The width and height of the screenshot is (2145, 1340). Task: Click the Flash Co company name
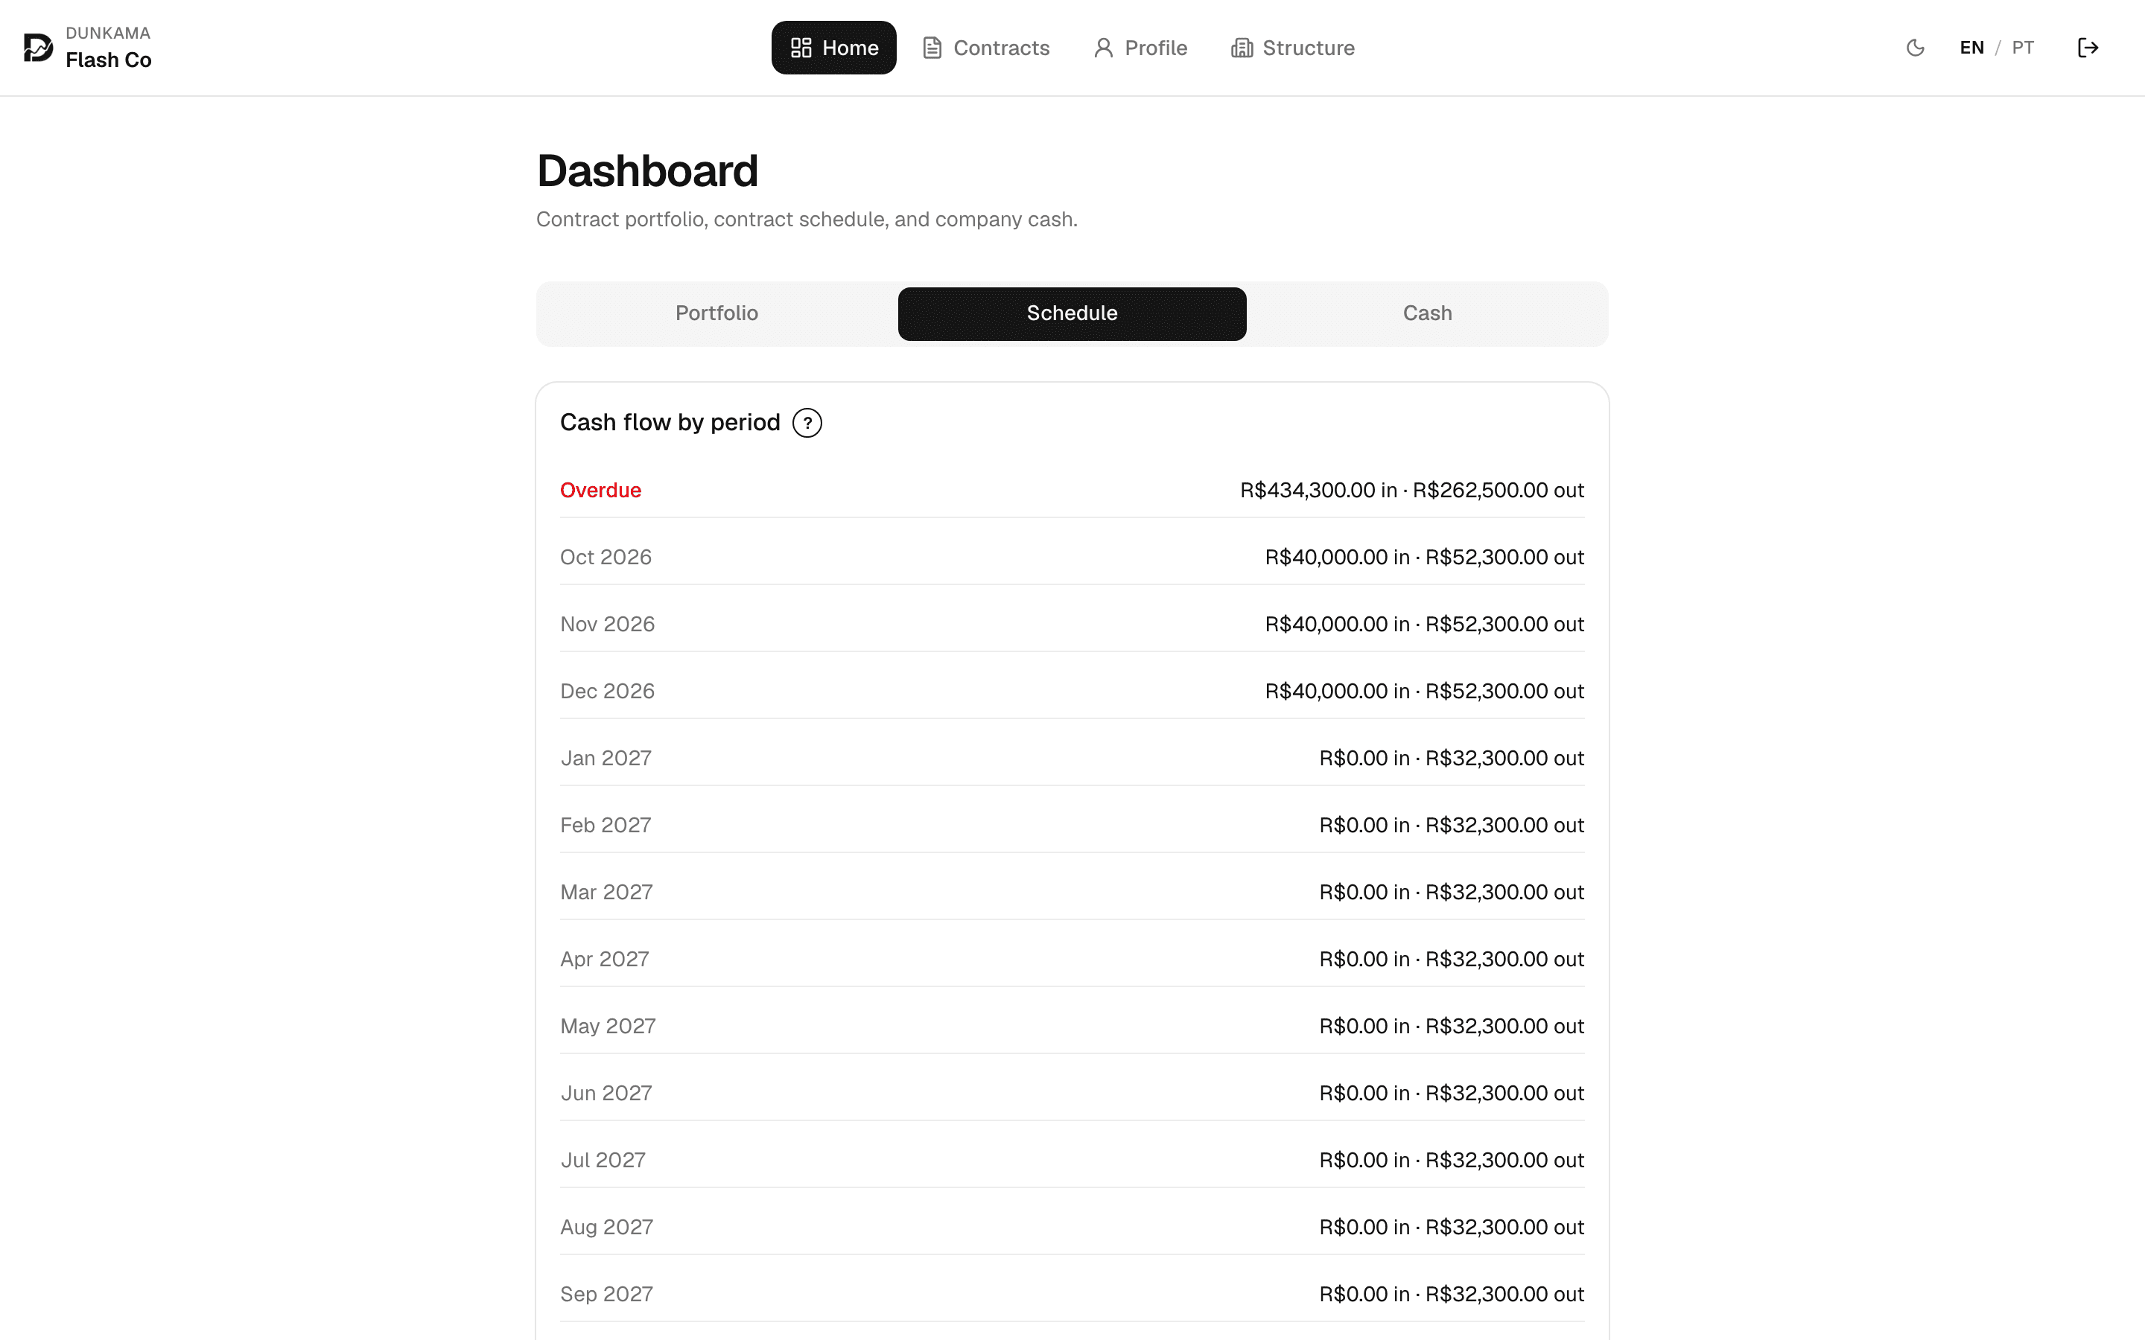click(108, 60)
